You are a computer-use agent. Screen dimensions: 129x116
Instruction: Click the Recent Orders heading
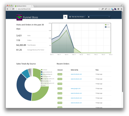63,64
